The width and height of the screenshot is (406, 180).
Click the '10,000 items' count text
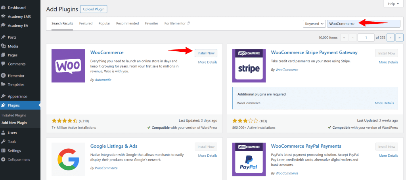[328, 37]
